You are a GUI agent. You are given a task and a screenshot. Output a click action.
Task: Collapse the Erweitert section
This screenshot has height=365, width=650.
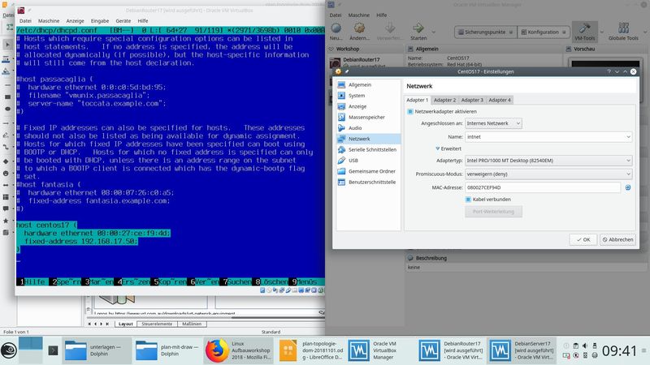pos(448,148)
